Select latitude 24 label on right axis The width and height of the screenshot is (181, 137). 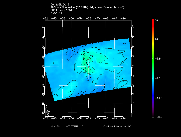coord(133,76)
